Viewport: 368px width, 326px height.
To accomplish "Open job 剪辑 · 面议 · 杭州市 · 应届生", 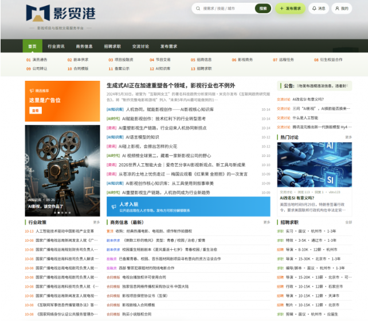I will point(312,314).
